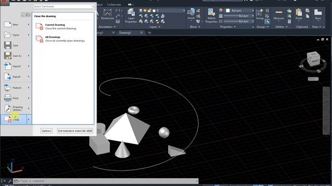The width and height of the screenshot is (332, 186).
Task: Show open documents icon in menu
Action: [28, 15]
